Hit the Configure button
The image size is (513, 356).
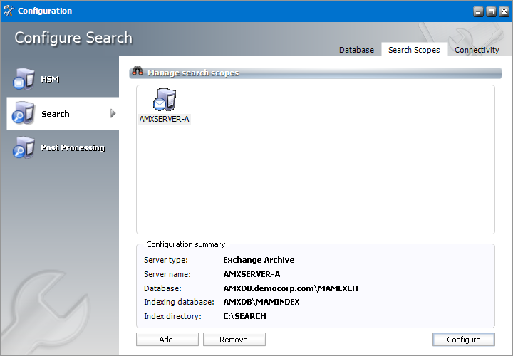pos(463,340)
